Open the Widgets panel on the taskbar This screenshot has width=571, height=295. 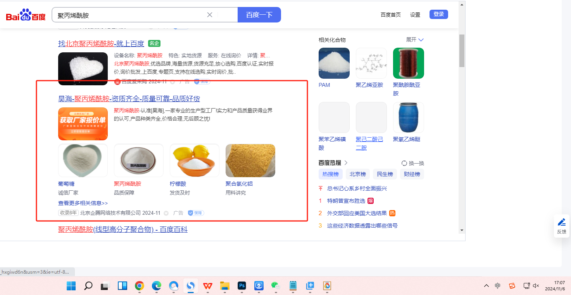click(x=122, y=286)
